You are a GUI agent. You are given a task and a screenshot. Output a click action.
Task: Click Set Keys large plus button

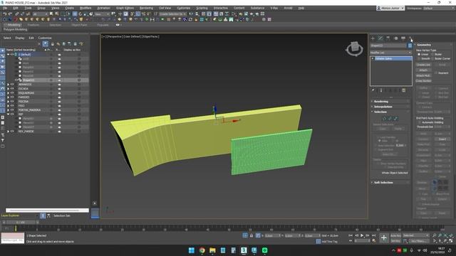[x=383, y=238]
